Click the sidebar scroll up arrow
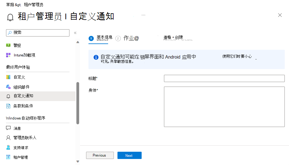Viewport: 289px width, 165px height. pyautogui.click(x=78, y=42)
